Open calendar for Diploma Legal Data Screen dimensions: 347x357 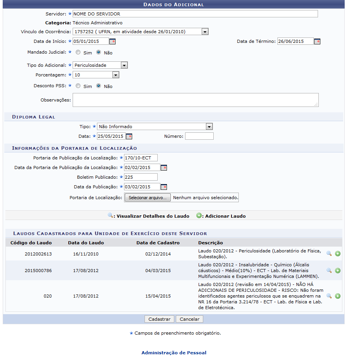[x=129, y=136]
